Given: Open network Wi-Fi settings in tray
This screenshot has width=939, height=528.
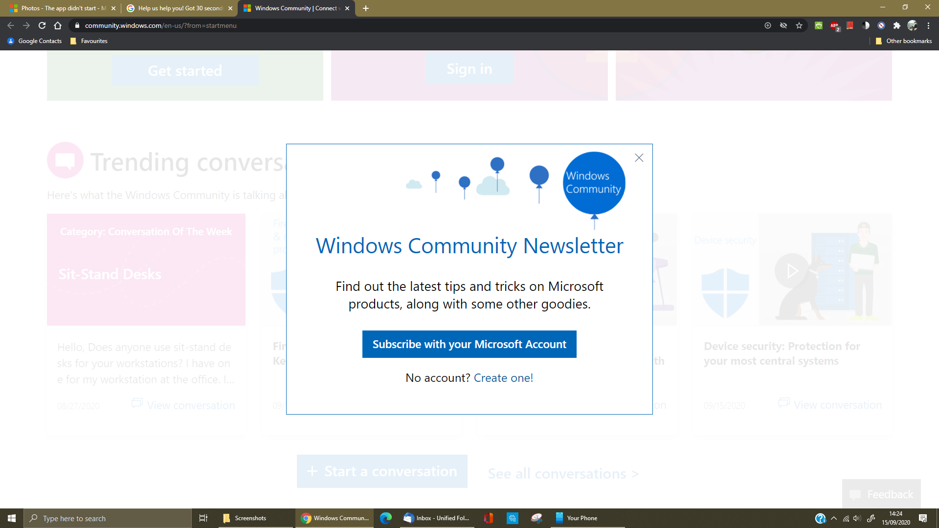Looking at the screenshot, I should click(x=846, y=518).
